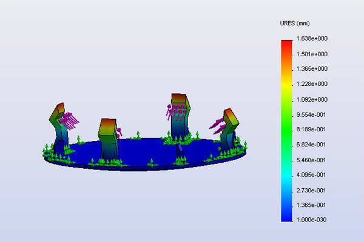The image size is (364, 242).
Task: Select purple force arrows on rightmost pillar
Action: coord(218,125)
